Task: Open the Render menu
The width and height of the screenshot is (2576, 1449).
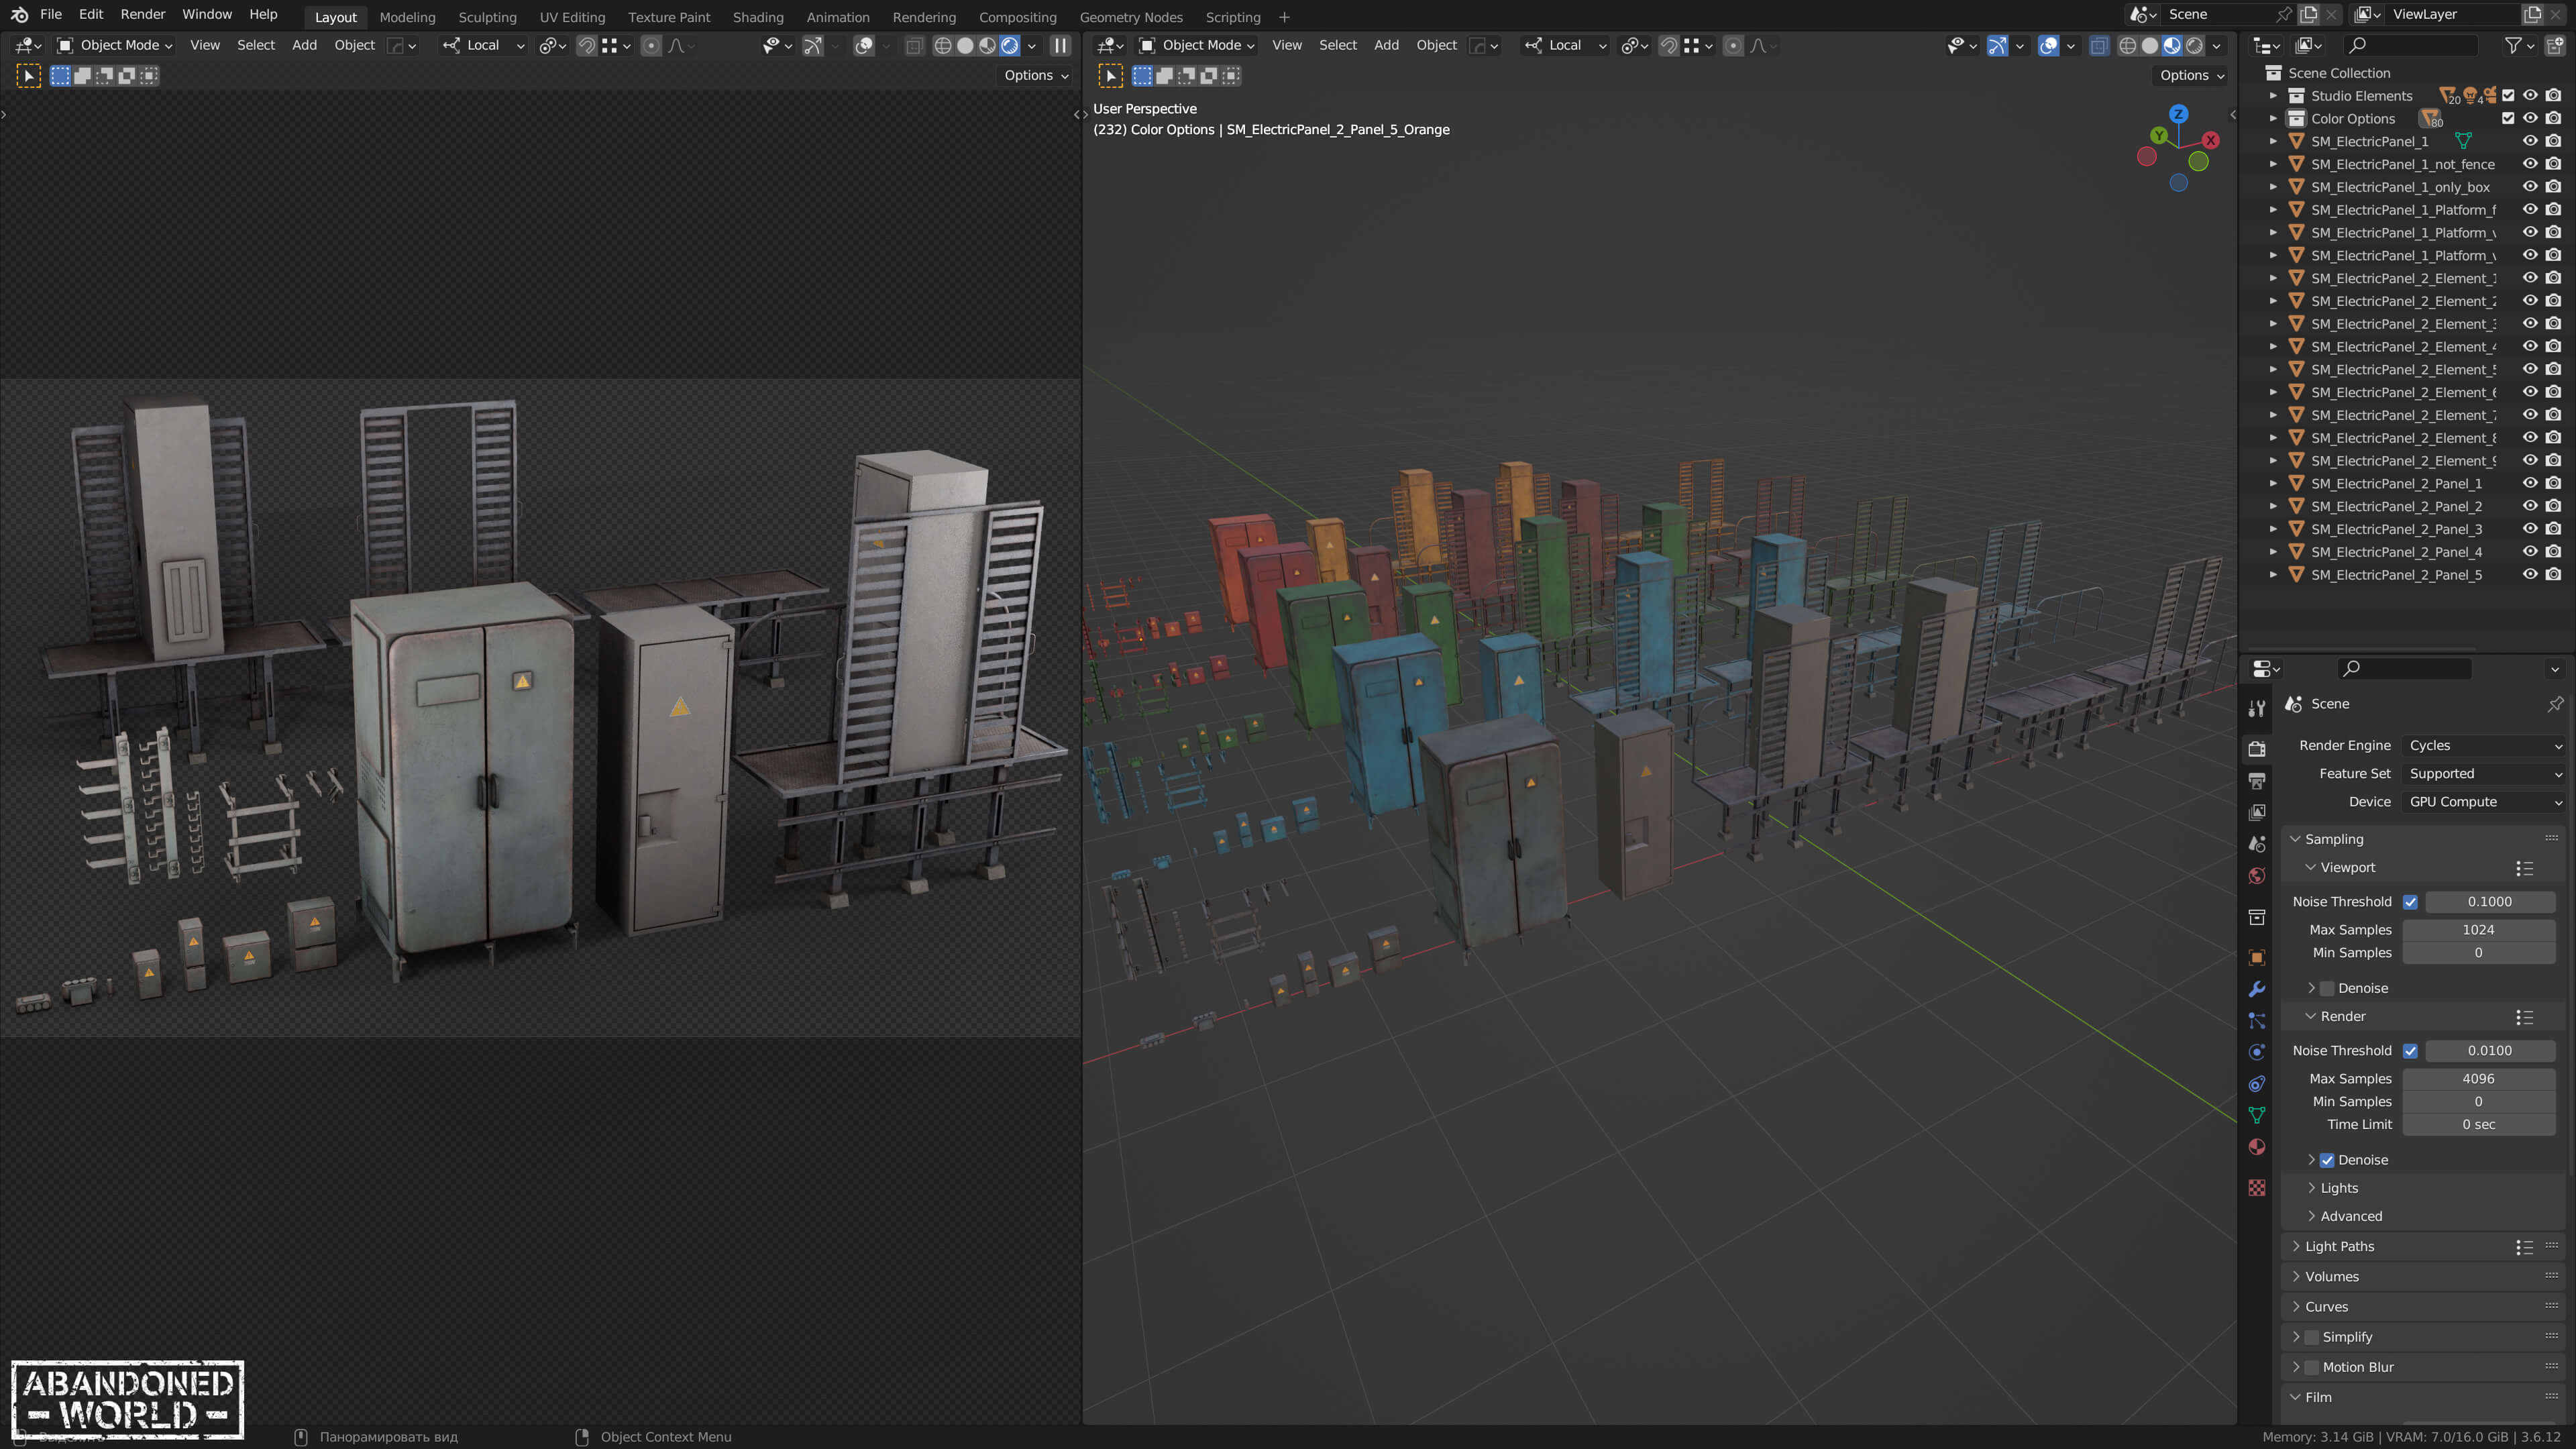Action: [142, 14]
